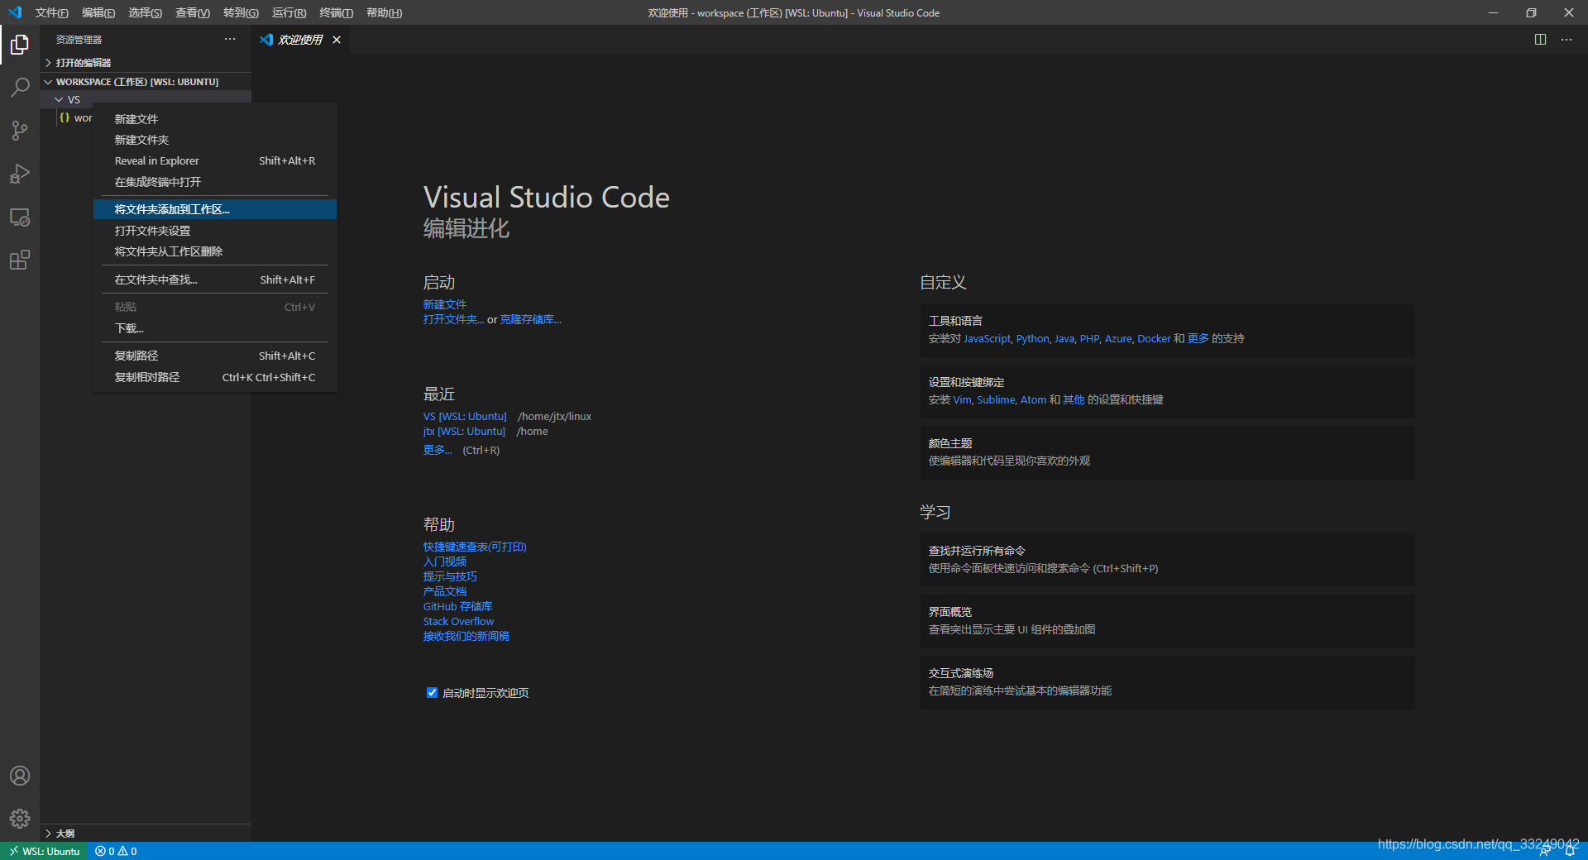This screenshot has height=860, width=1588.
Task: Click the VS Code logo in title bar
Action: click(15, 12)
